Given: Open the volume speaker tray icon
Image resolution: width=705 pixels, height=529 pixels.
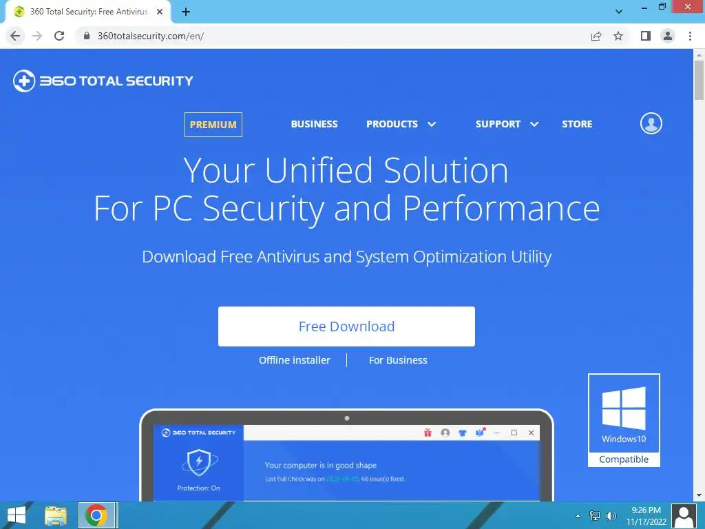Looking at the screenshot, I should click(x=611, y=516).
